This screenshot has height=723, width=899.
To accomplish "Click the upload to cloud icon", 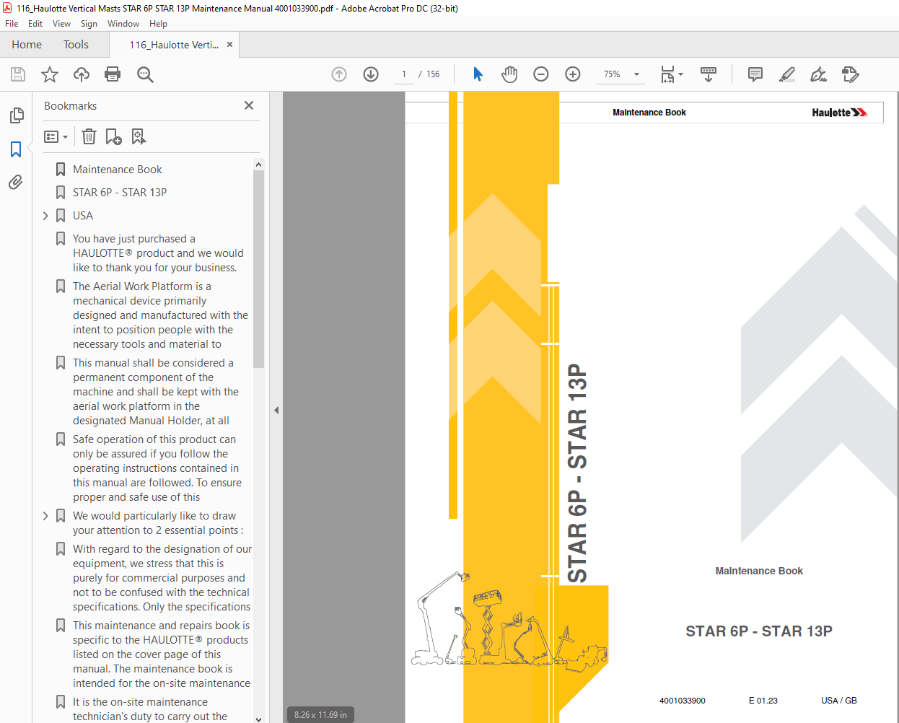I will pyautogui.click(x=82, y=74).
